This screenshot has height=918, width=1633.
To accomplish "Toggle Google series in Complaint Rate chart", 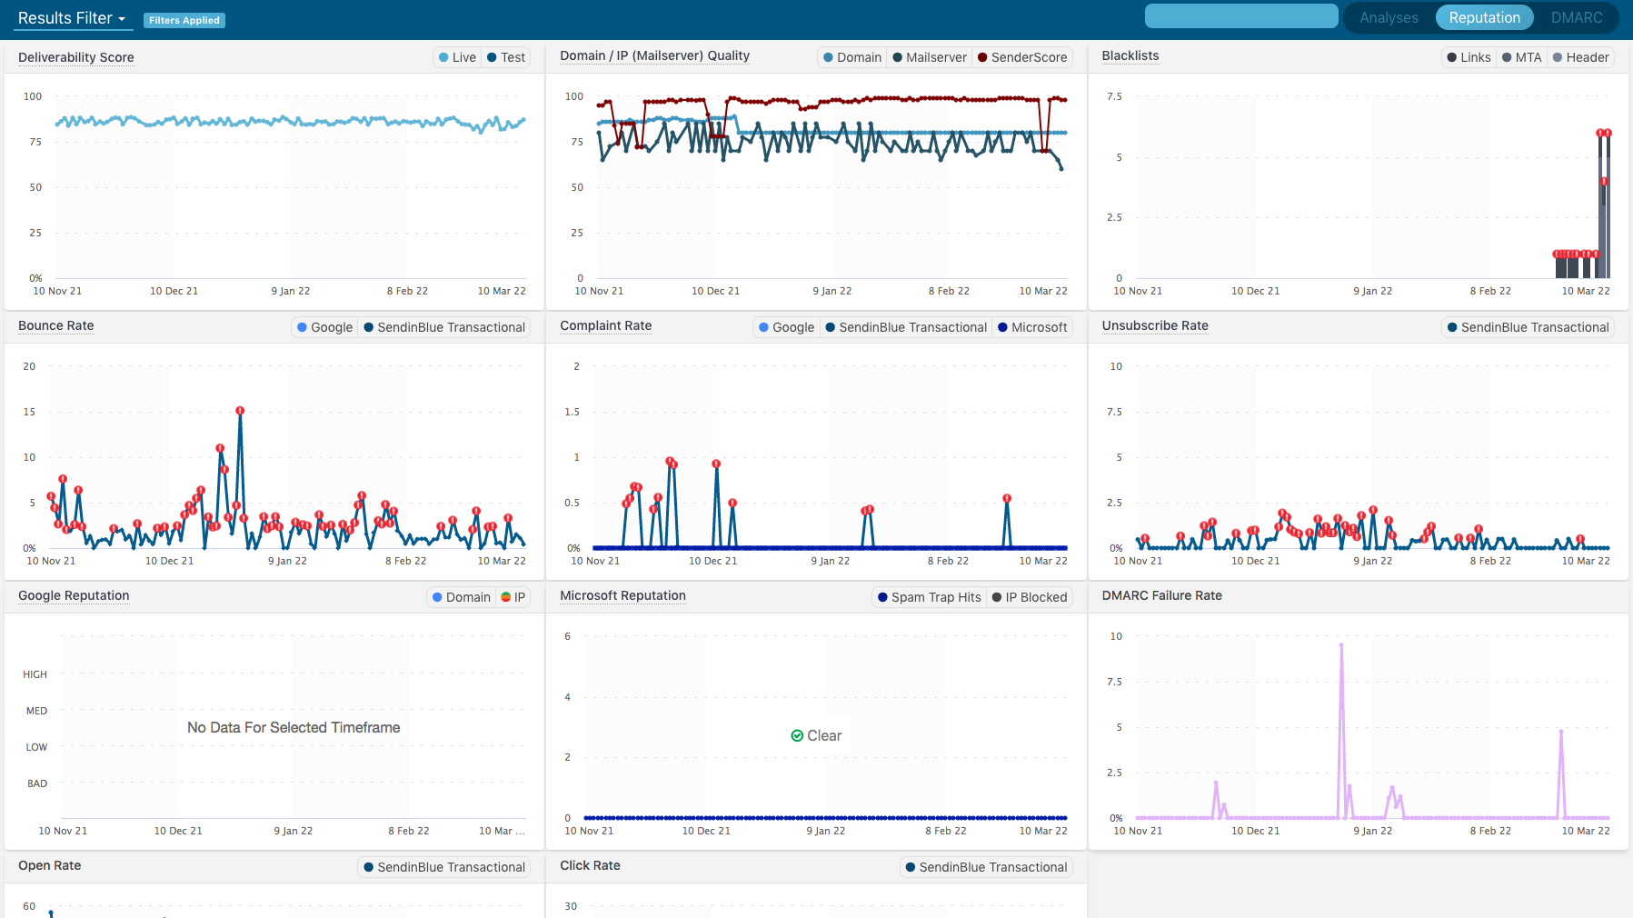I will (x=786, y=327).
